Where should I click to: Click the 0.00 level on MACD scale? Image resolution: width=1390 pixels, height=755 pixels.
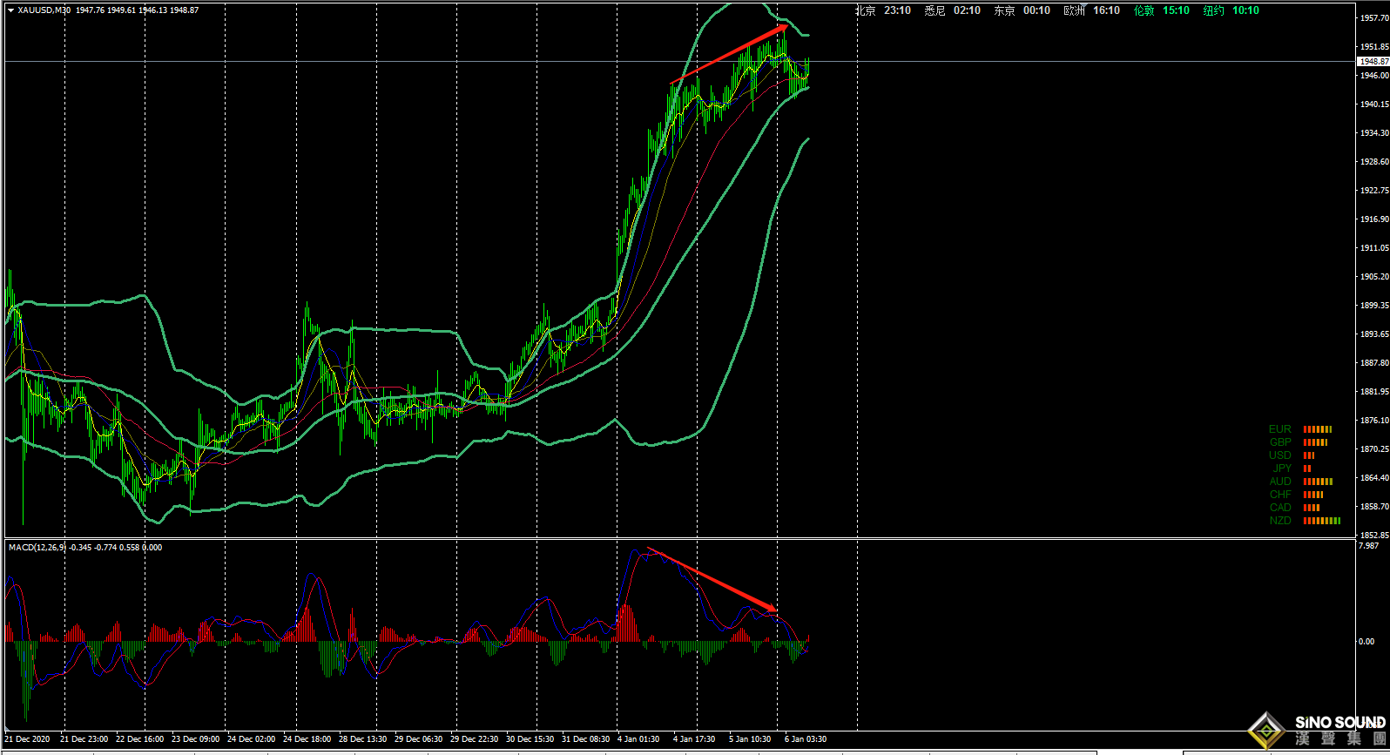click(1366, 642)
